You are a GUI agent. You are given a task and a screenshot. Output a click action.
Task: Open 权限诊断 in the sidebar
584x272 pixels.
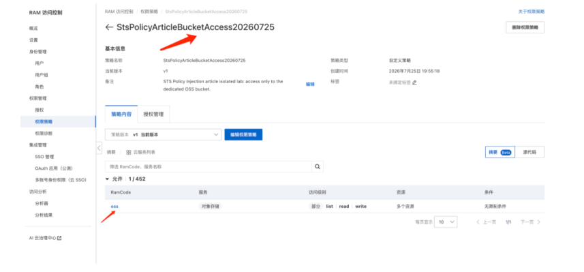coord(44,133)
